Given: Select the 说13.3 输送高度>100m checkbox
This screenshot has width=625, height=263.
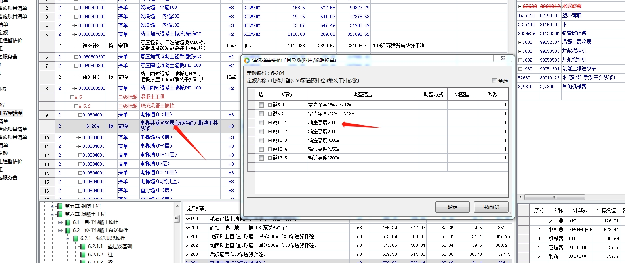Looking at the screenshot, I should pos(261,140).
